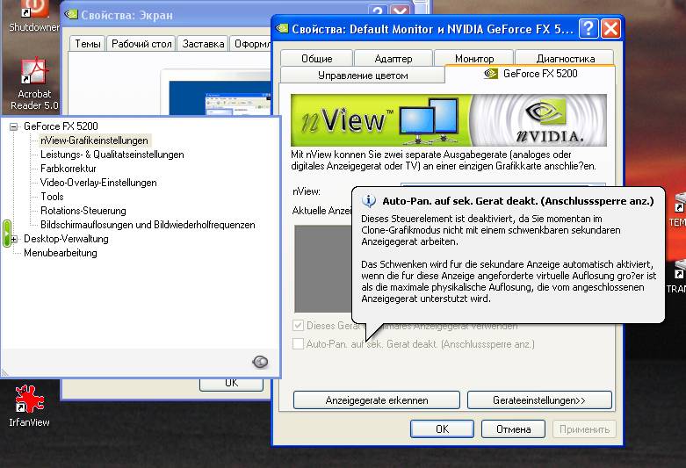686x468 pixels.
Task: Switch to the Монитор tab
Action: [474, 58]
